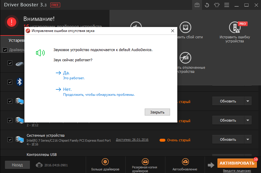261x173 pixels.
Task: Click the red wrench icon in dialog title
Action: (28, 31)
